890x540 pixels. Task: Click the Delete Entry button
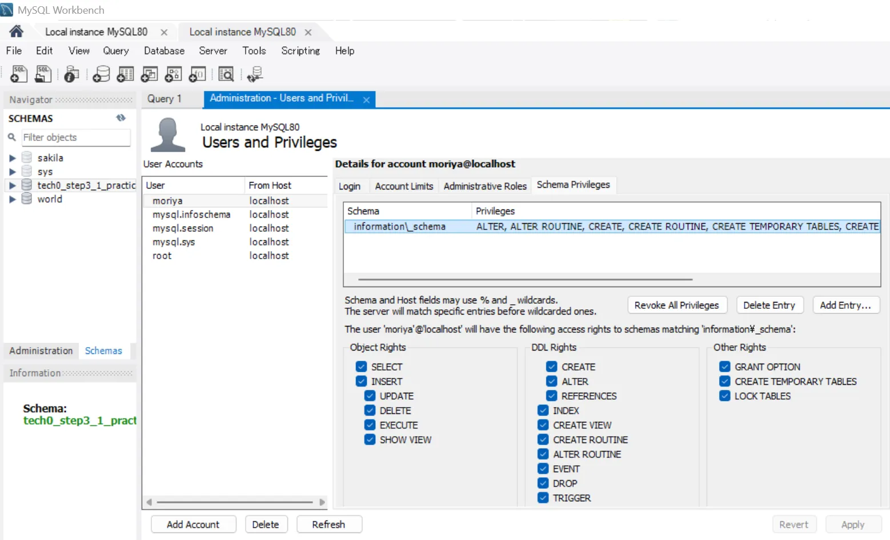769,305
